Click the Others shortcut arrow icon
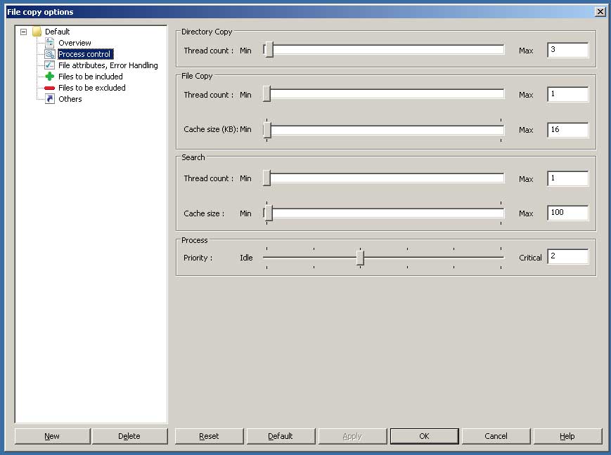611x455 pixels. (49, 99)
